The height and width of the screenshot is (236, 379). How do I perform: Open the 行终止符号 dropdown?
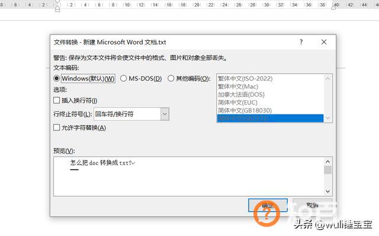pyautogui.click(x=165, y=114)
